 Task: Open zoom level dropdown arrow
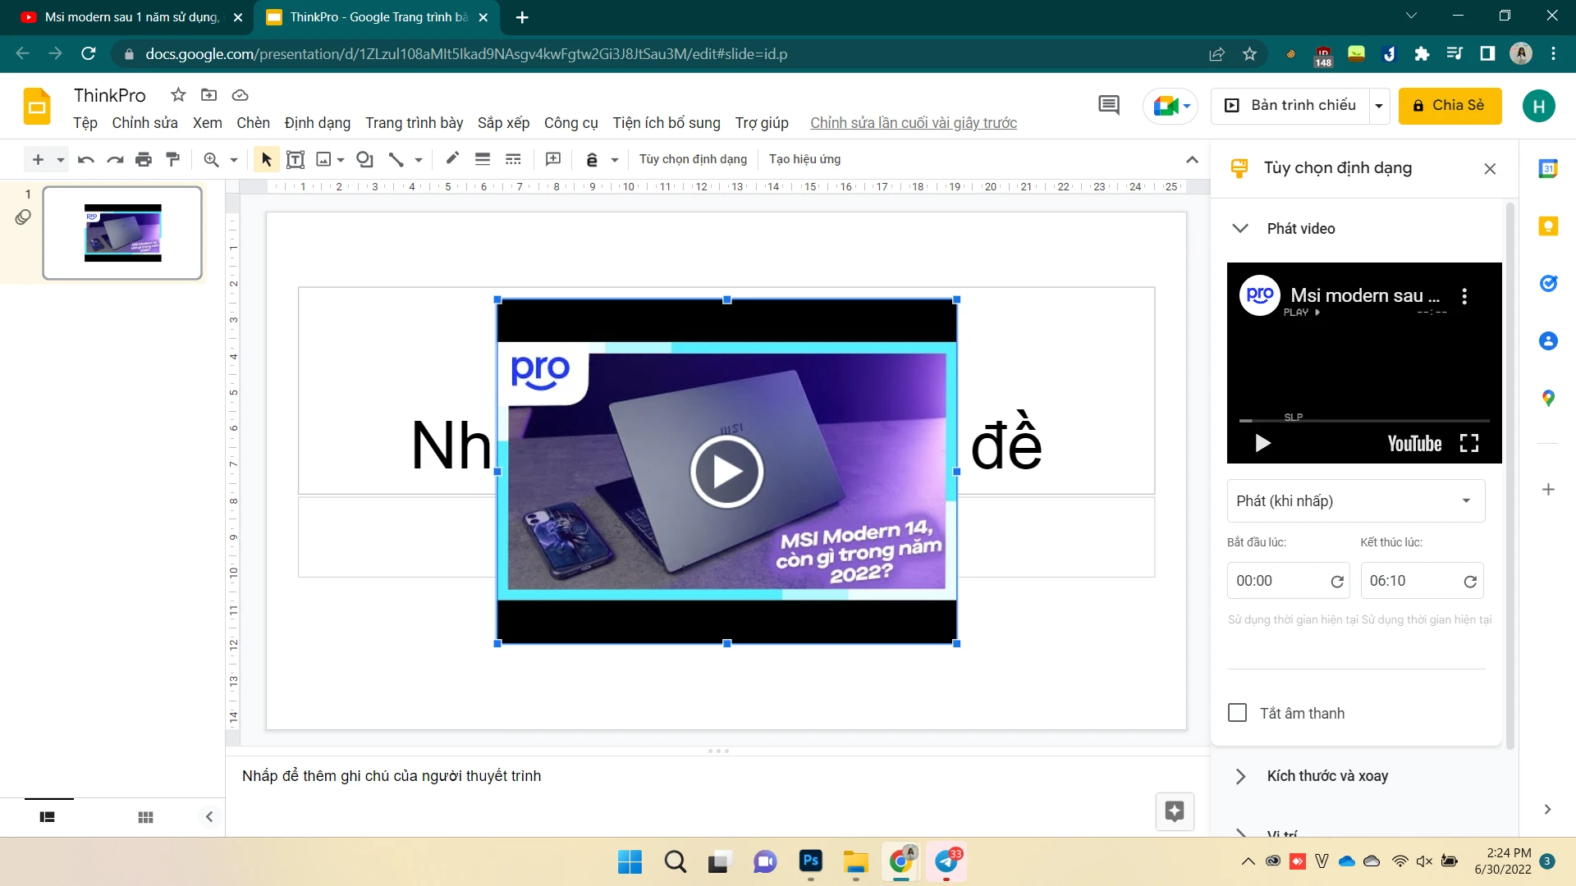234,159
